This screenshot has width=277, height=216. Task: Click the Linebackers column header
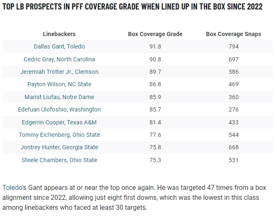(59, 34)
